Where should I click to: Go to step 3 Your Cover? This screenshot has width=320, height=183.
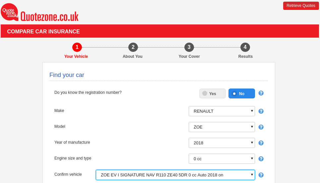click(189, 47)
